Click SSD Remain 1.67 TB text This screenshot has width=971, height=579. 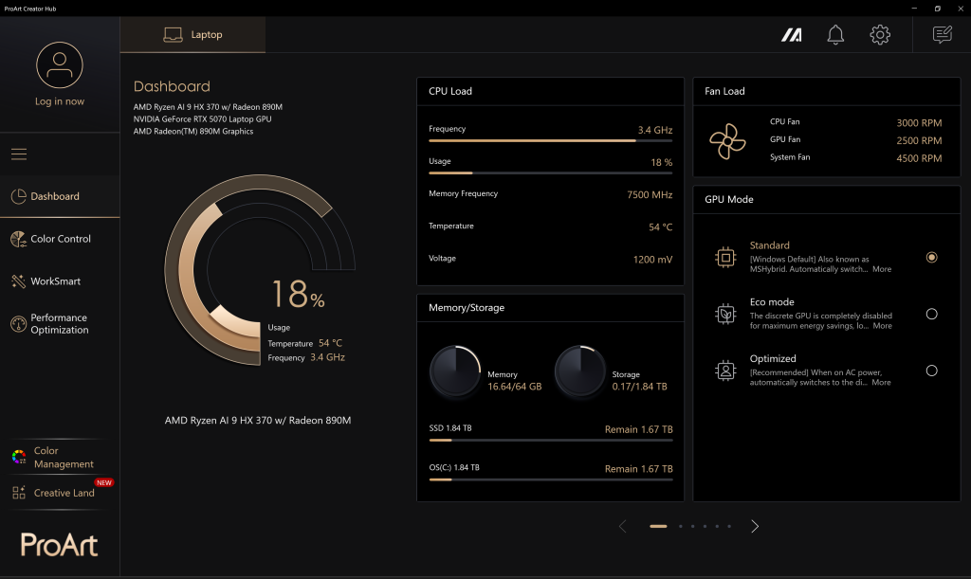[638, 429]
